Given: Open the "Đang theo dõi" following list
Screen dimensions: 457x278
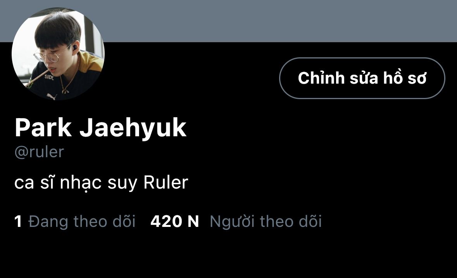Looking at the screenshot, I should pyautogui.click(x=82, y=221).
